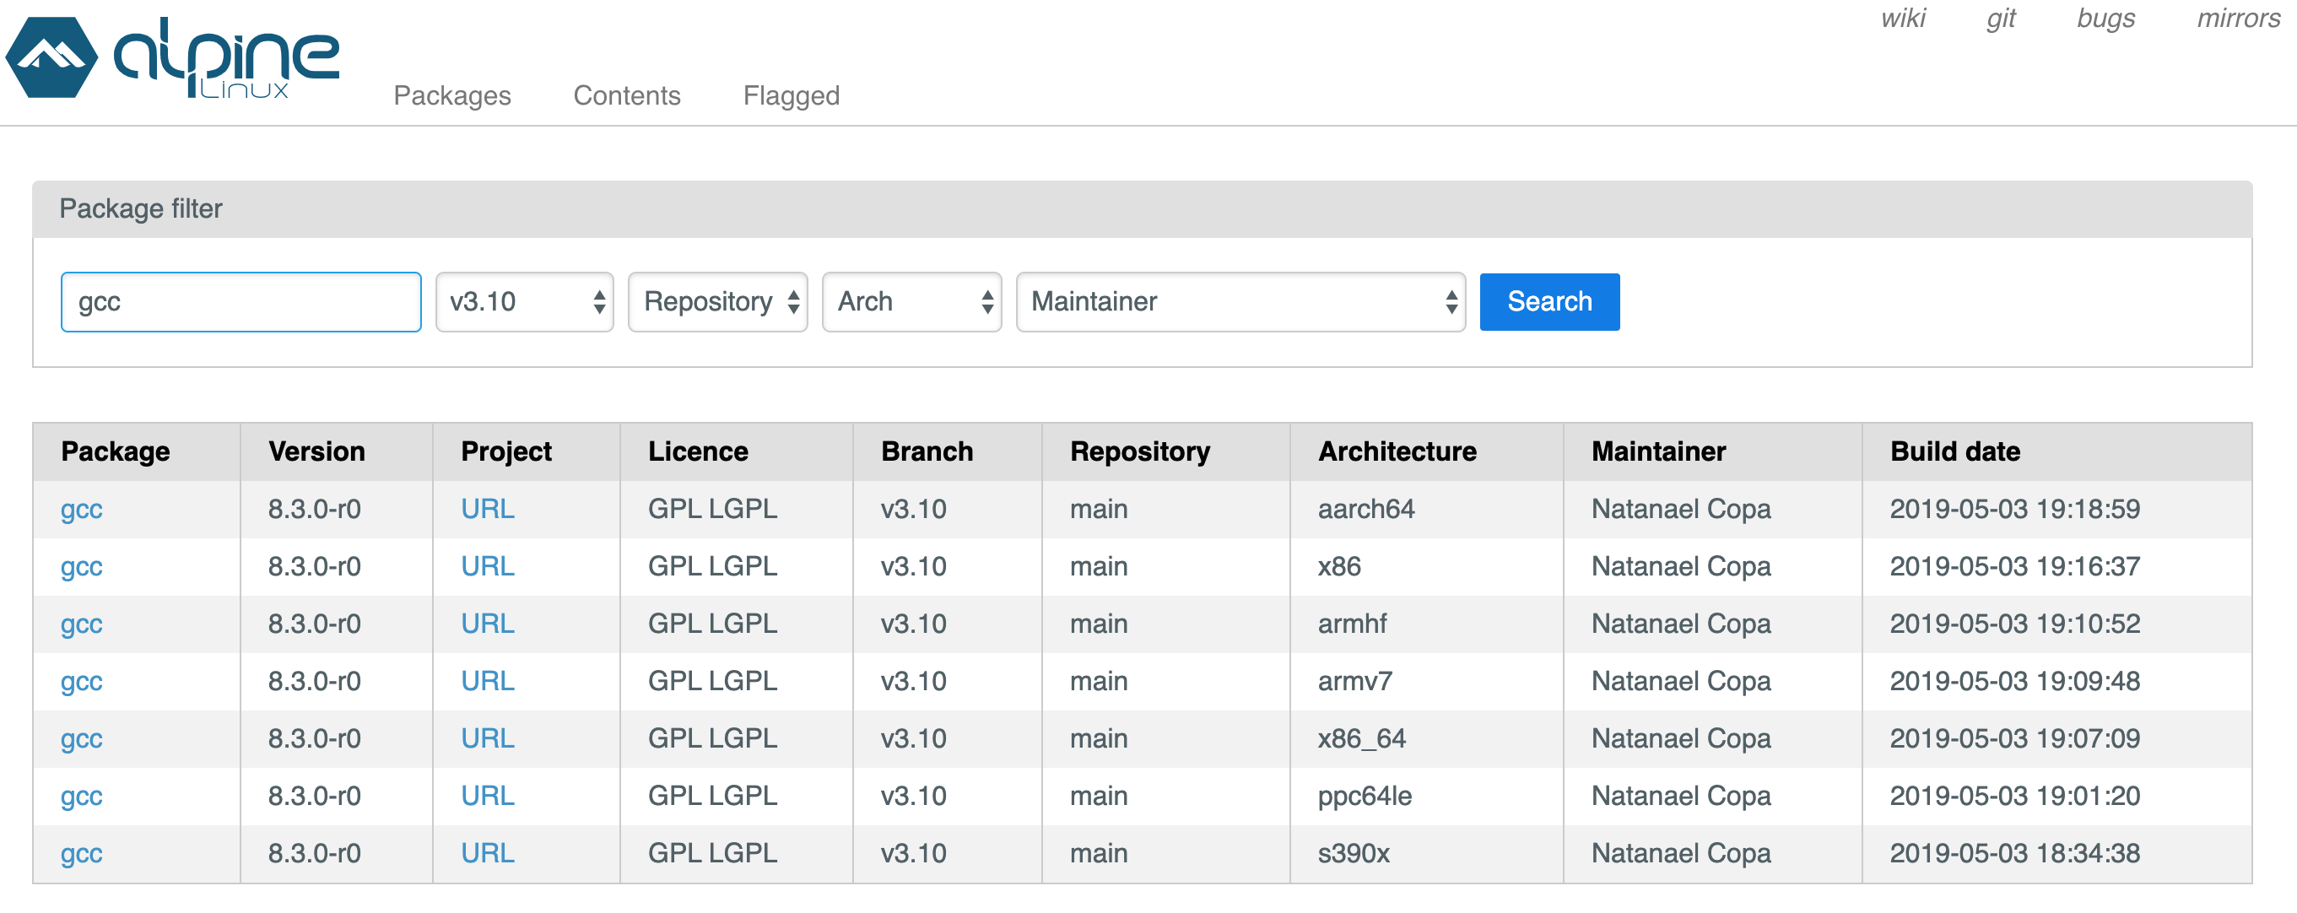Open gcc package for armv7
Image resolution: width=2297 pixels, height=913 pixels.
pos(81,681)
